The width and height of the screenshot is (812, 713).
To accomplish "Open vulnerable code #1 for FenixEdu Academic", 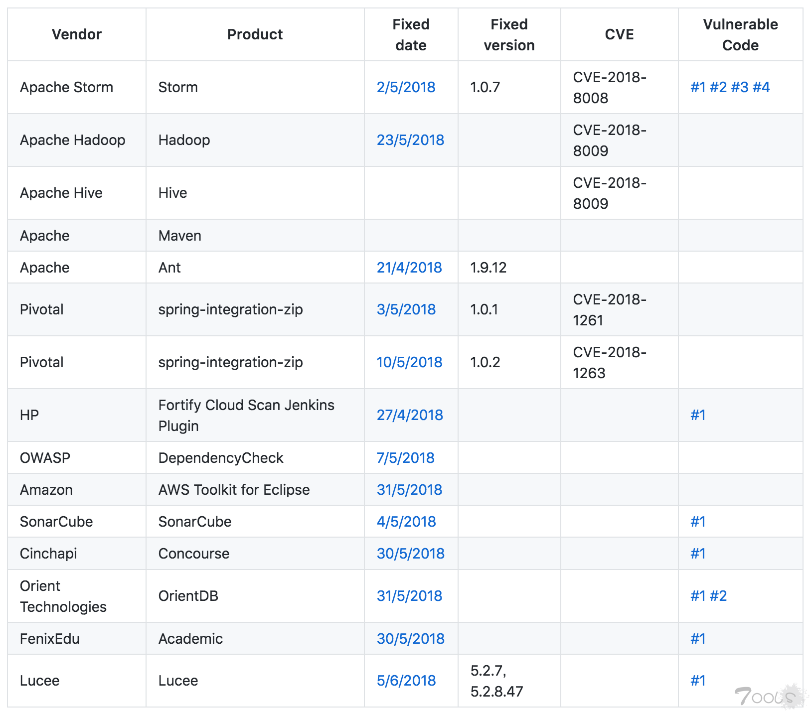I will [x=698, y=639].
